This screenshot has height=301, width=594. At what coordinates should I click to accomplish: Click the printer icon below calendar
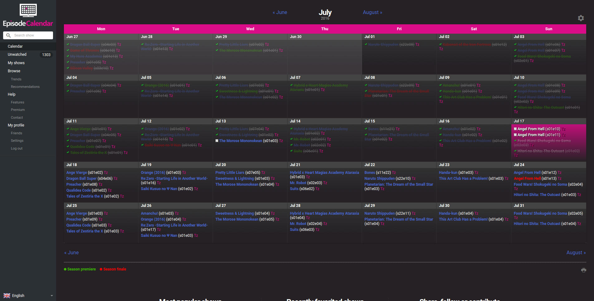584,270
